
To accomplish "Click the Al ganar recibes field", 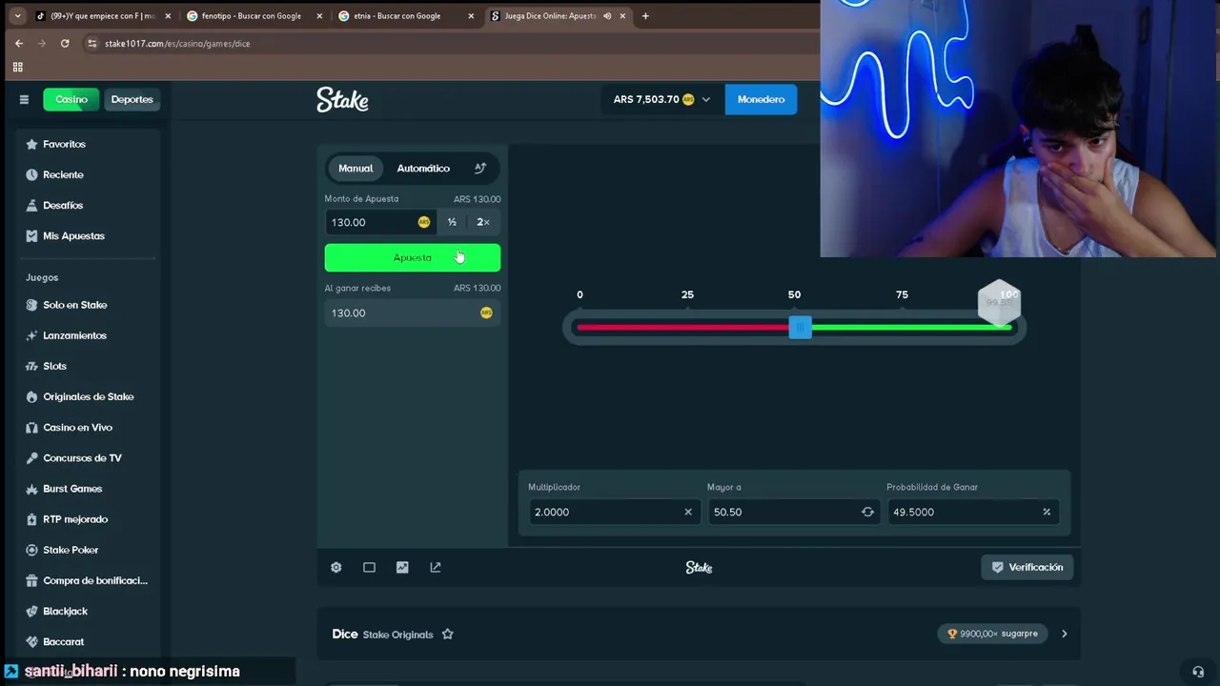I will point(412,313).
